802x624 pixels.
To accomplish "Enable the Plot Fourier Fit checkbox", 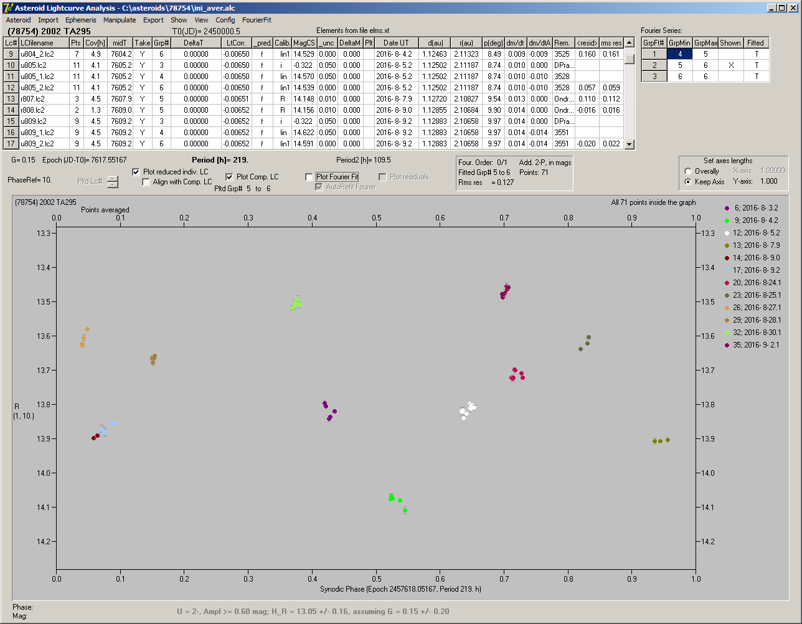I will (309, 177).
